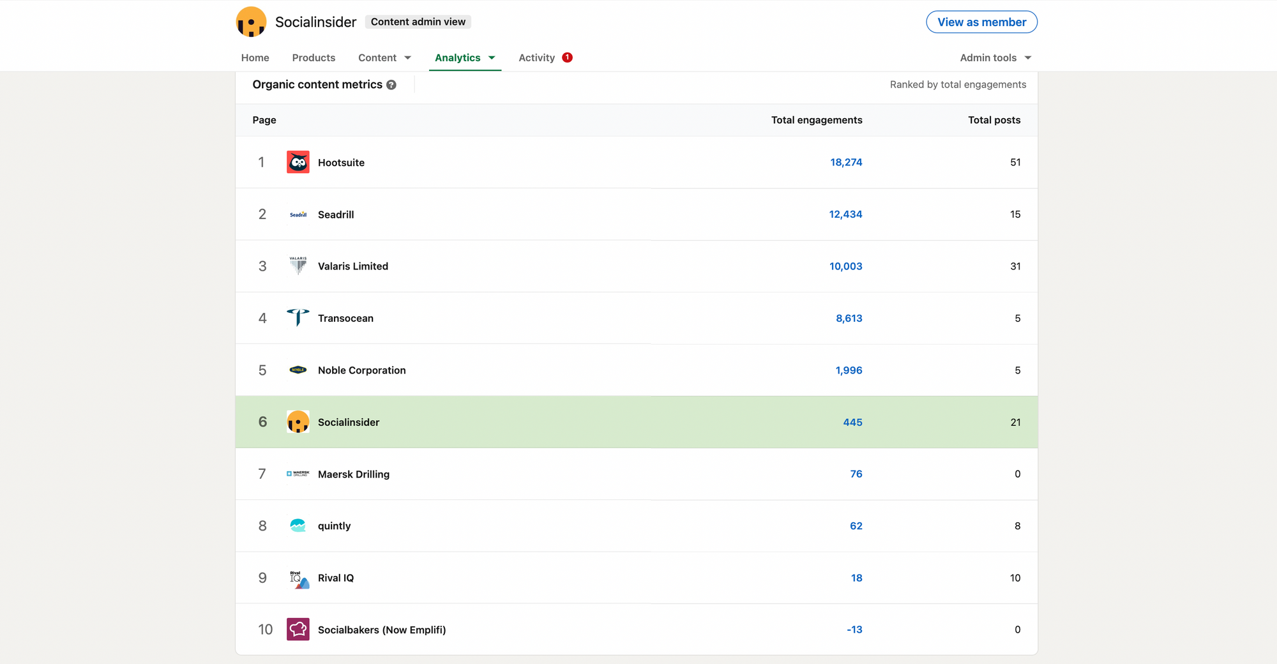Click the Organic content metrics heading
The width and height of the screenshot is (1277, 664).
tap(317, 84)
